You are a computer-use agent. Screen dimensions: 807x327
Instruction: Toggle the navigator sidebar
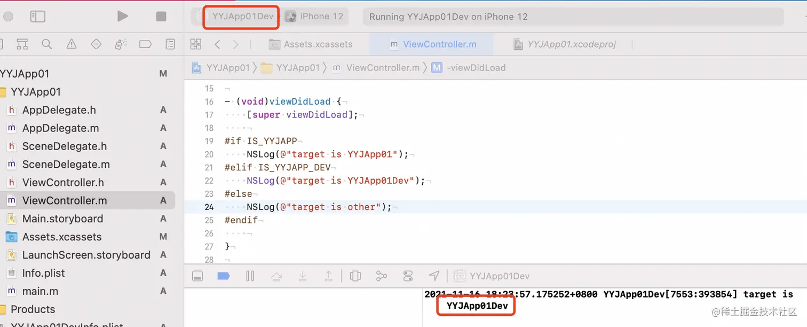tap(37, 17)
